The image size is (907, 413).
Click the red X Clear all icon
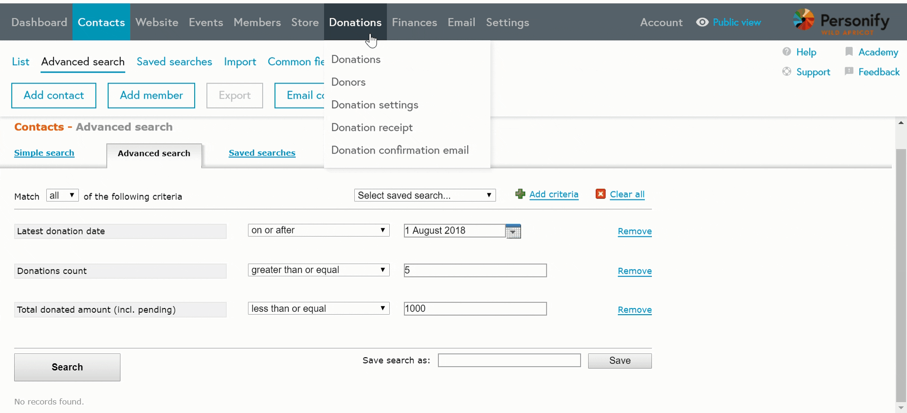click(x=600, y=194)
